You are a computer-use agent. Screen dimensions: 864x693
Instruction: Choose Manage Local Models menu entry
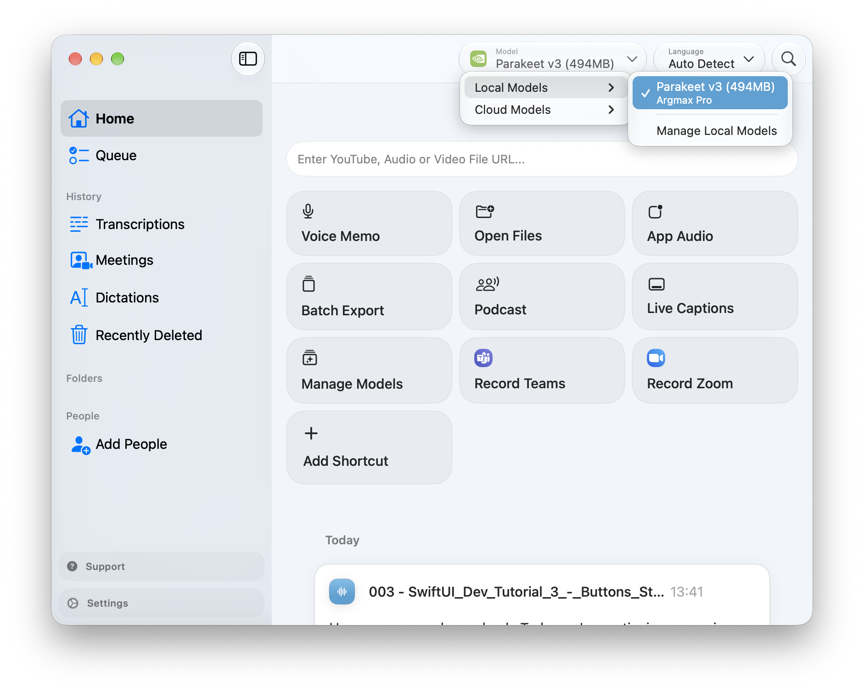[x=717, y=131]
